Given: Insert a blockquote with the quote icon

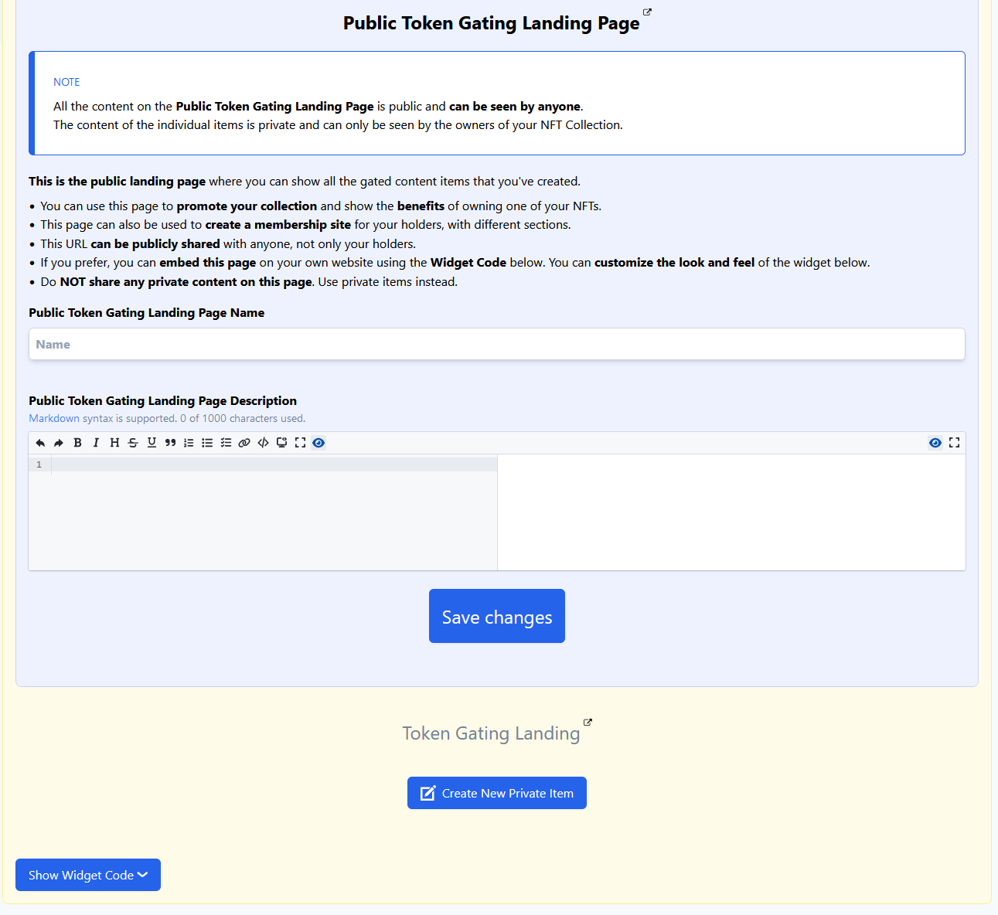Looking at the screenshot, I should (x=170, y=443).
